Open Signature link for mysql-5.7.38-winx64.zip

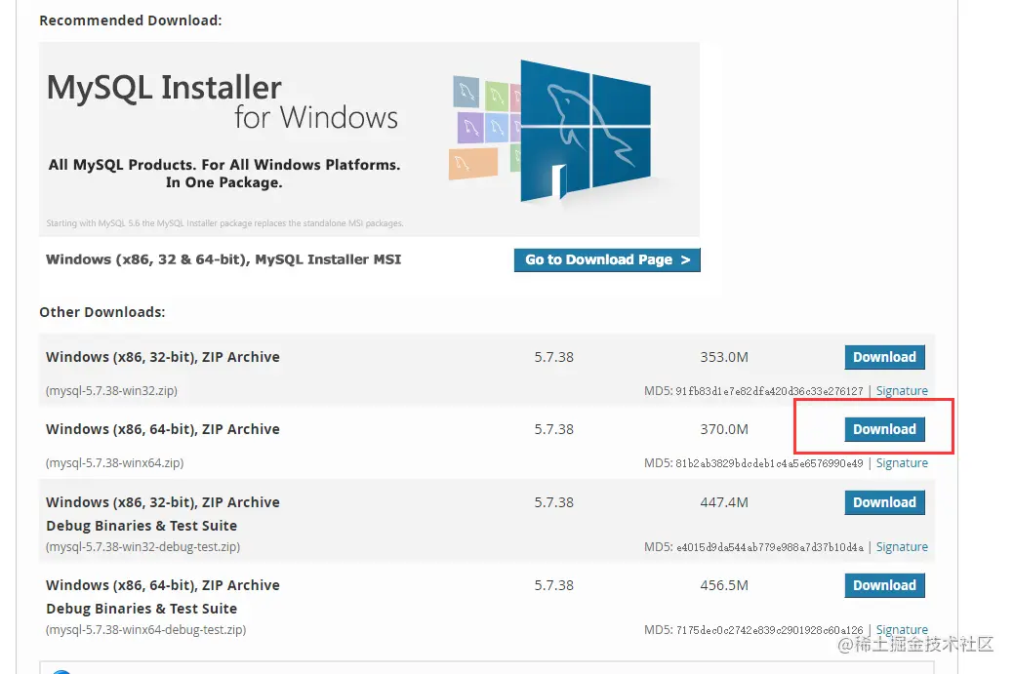902,463
